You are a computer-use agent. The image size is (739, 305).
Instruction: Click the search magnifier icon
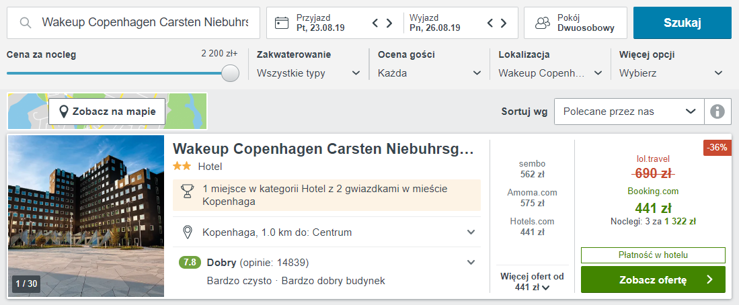pyautogui.click(x=26, y=23)
